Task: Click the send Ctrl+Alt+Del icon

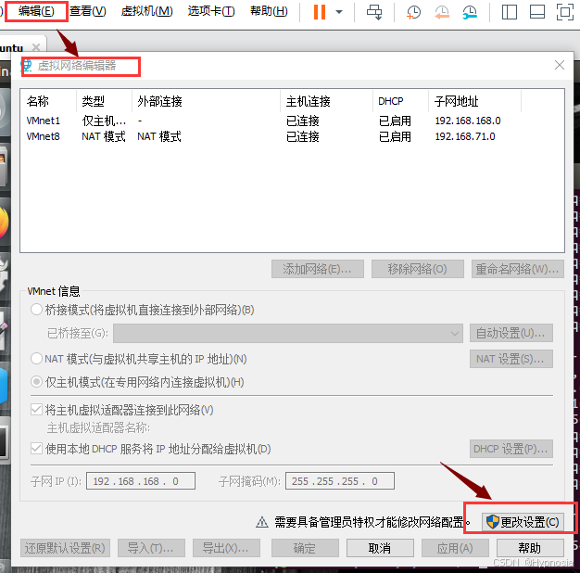Action: tap(374, 12)
